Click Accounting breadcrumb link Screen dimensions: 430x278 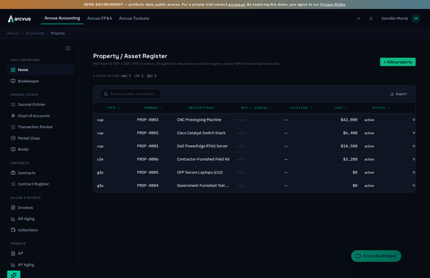tap(35, 33)
